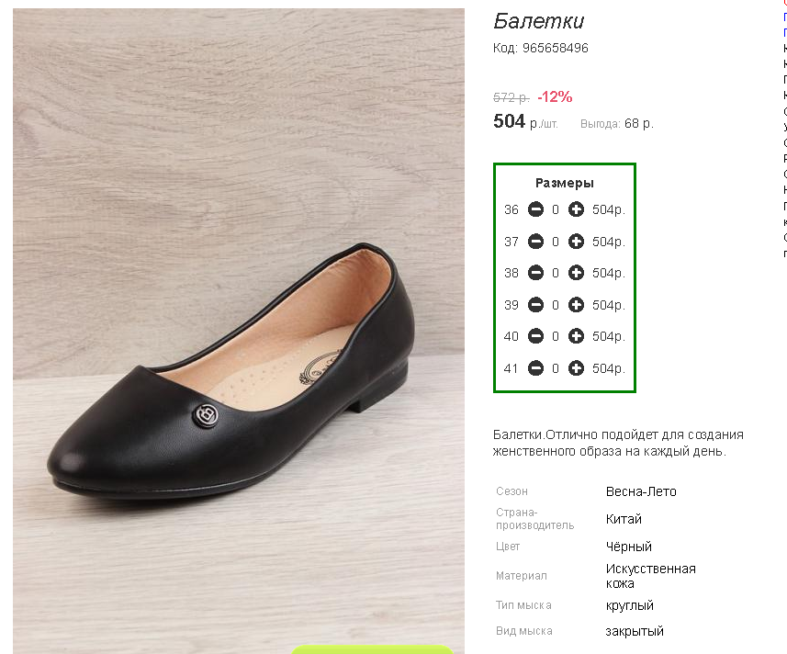The image size is (787, 654).
Task: Decrease quantity for size 36
Action: point(535,209)
